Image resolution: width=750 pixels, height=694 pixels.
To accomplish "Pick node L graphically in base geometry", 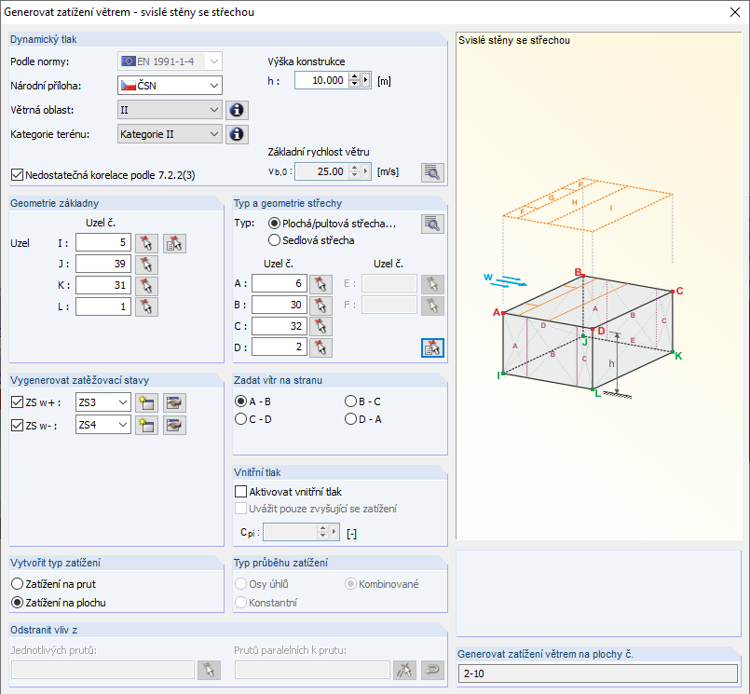I will click(146, 306).
